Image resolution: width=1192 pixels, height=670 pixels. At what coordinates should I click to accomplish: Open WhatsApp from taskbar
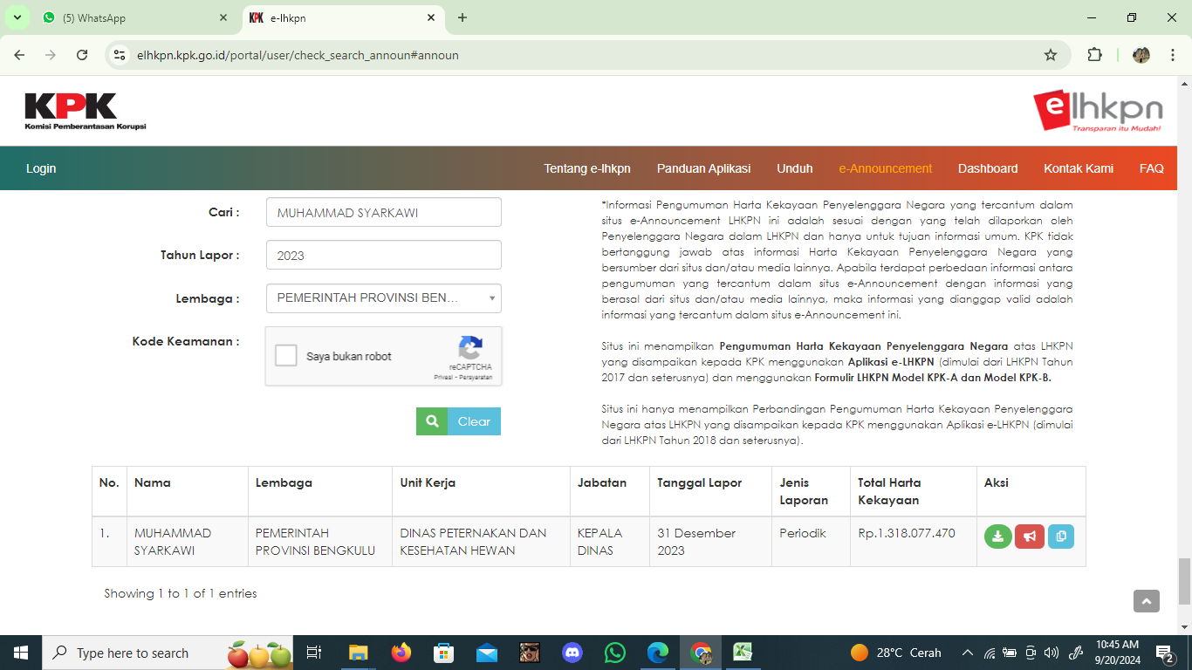(x=615, y=653)
